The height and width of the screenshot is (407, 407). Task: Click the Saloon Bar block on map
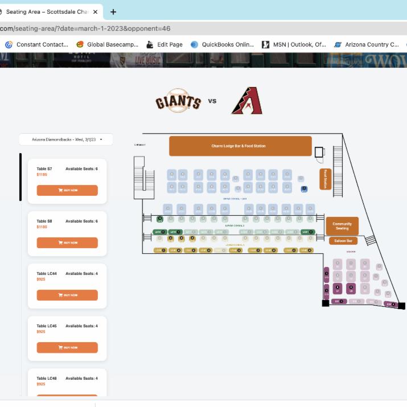343,241
